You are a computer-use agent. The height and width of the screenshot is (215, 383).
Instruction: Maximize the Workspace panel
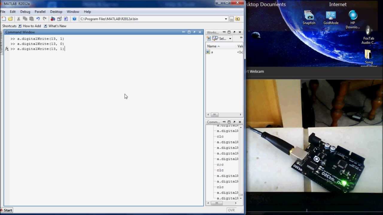pyautogui.click(x=229, y=32)
